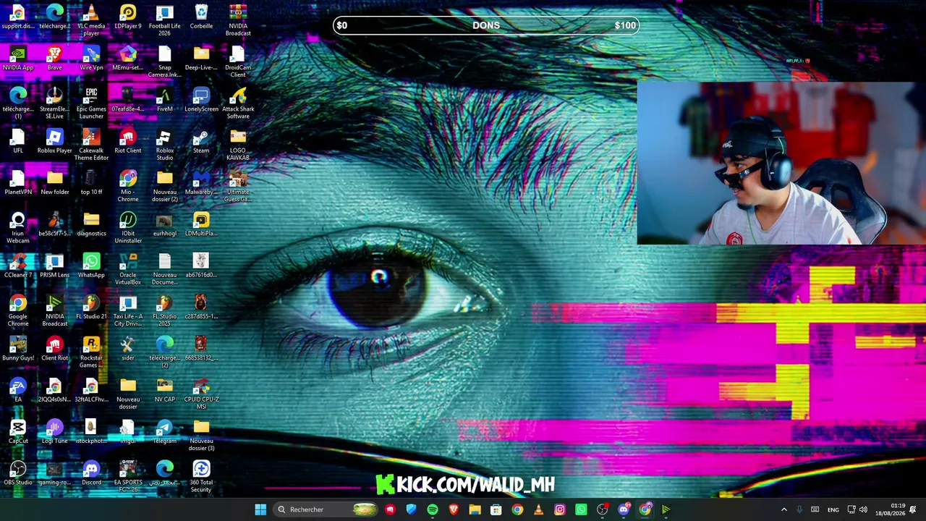
Task: Open the CPUID CPU-Z MSI icon
Action: (x=201, y=394)
